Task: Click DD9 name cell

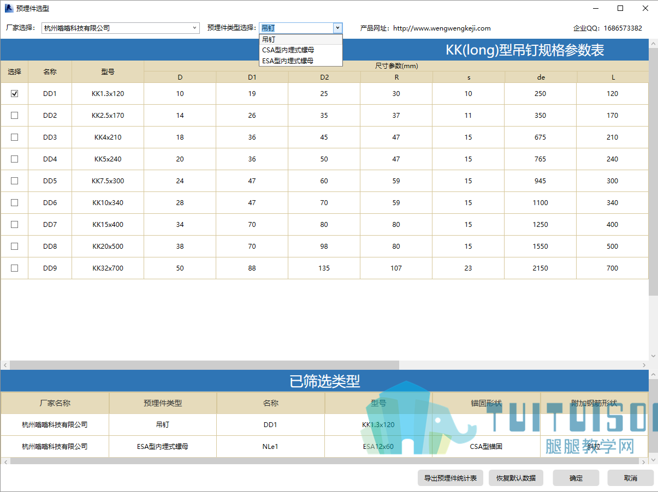Action: click(x=50, y=268)
